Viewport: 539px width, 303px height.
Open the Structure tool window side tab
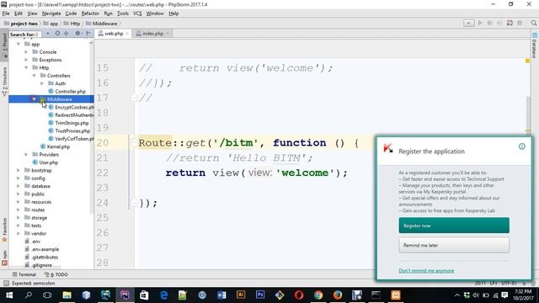[x=4, y=81]
